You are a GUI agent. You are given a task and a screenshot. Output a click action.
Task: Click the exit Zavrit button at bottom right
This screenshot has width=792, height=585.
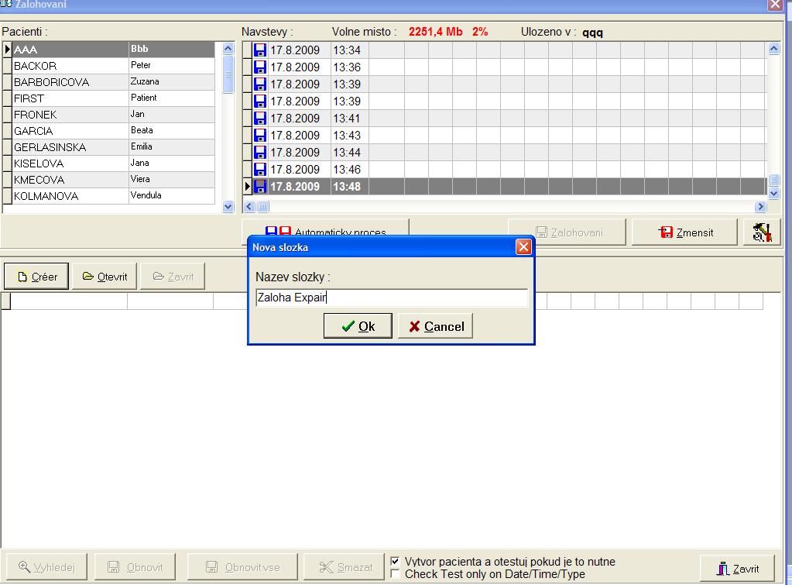click(x=738, y=568)
